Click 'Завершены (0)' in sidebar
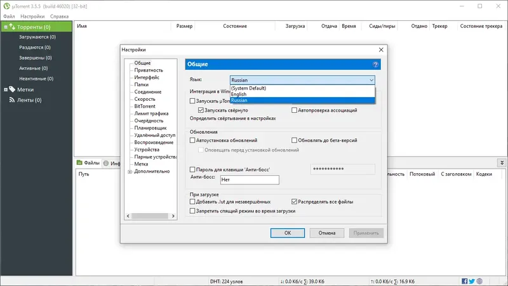This screenshot has height=286, width=508. click(x=36, y=58)
